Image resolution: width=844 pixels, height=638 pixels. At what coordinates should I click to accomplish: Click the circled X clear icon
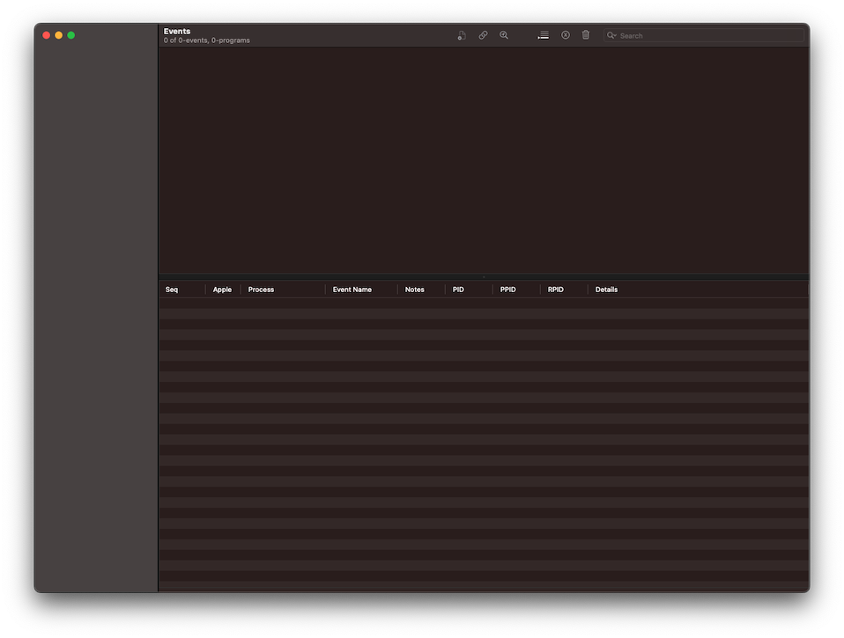[x=566, y=35]
